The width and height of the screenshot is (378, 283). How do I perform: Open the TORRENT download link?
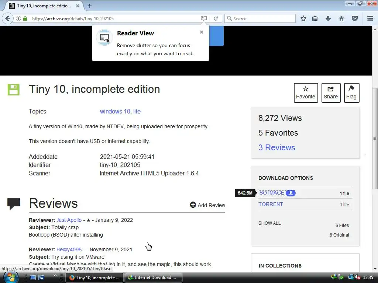(271, 204)
